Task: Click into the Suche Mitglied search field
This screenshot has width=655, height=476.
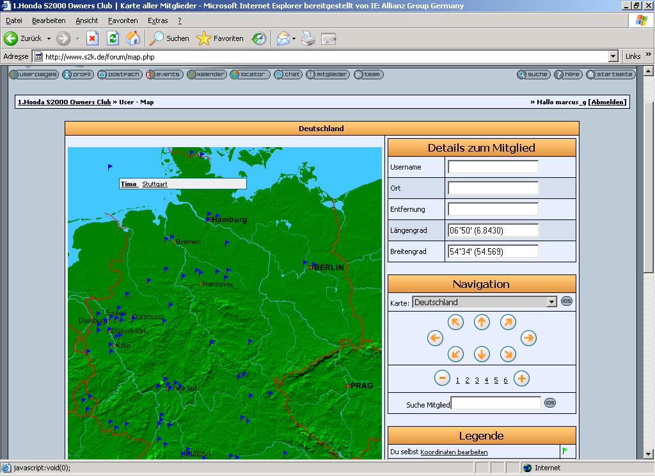Action: [x=496, y=403]
